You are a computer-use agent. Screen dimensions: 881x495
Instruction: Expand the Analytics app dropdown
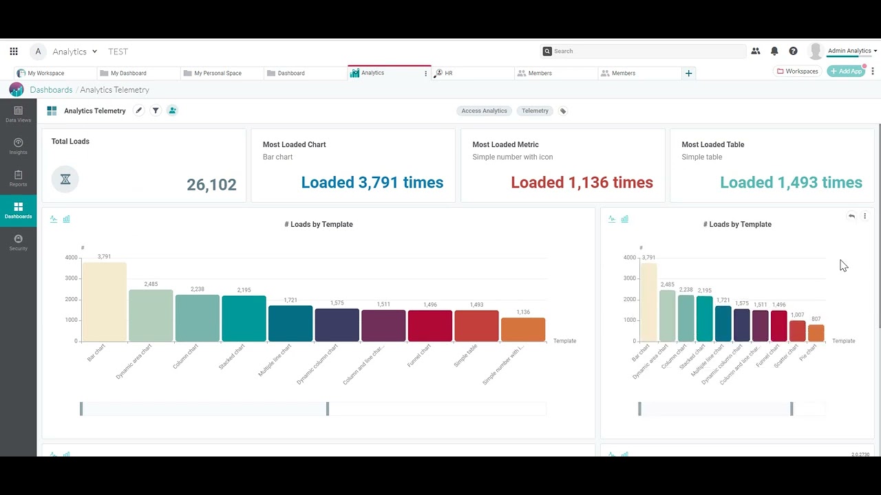[x=94, y=52]
